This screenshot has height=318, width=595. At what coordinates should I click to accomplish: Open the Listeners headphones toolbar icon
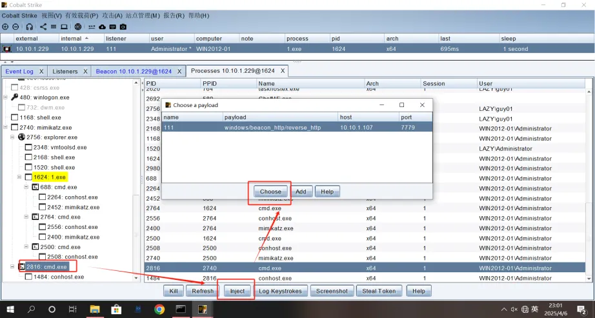pyautogui.click(x=29, y=27)
